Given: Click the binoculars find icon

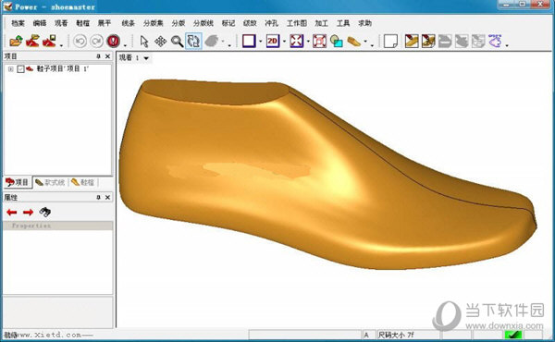Looking at the screenshot, I should point(45,212).
